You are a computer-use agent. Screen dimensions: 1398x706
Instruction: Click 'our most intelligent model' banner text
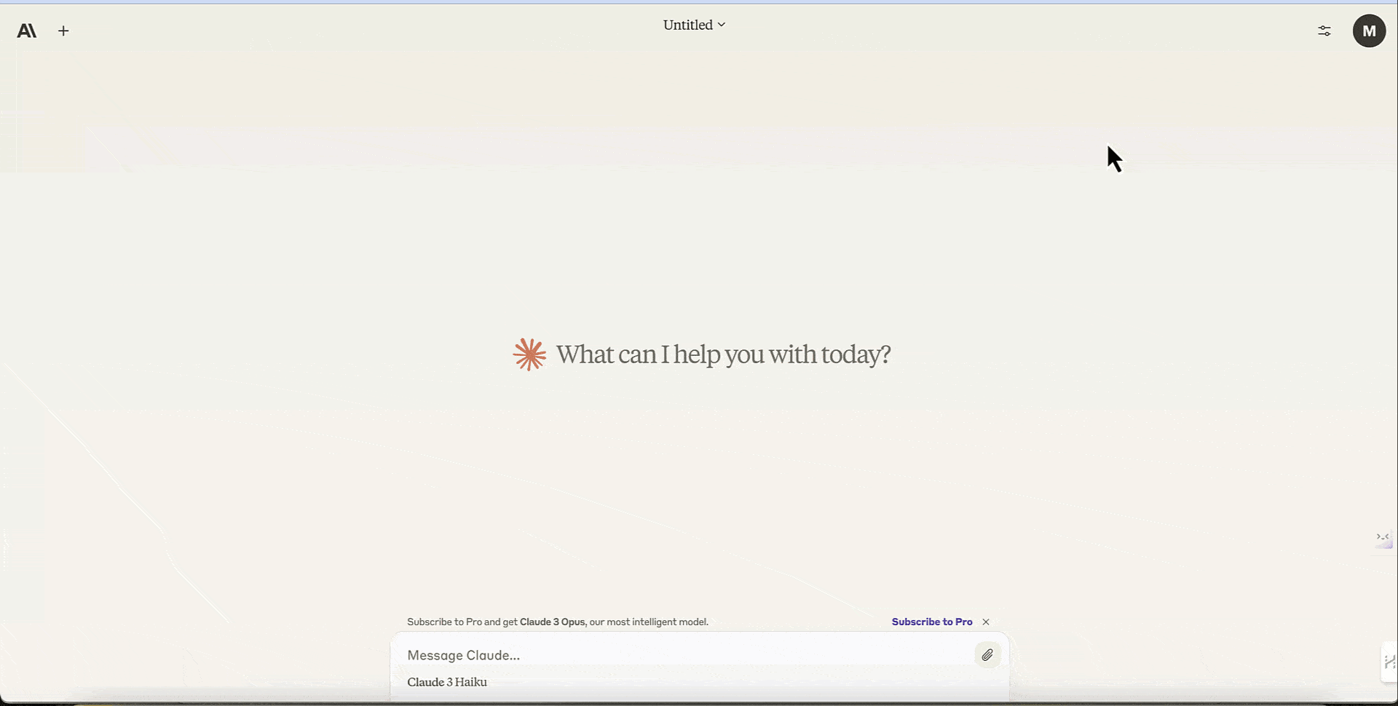(649, 622)
